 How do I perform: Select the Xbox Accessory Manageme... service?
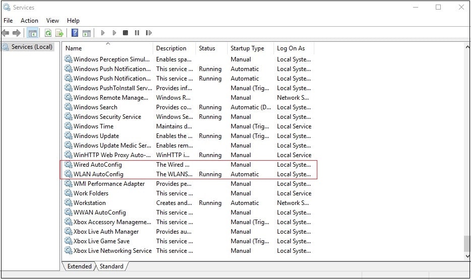188,222
